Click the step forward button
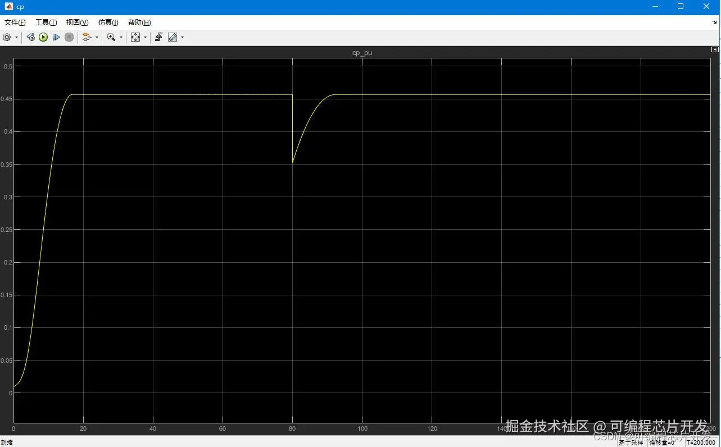The image size is (721, 447). tap(56, 37)
